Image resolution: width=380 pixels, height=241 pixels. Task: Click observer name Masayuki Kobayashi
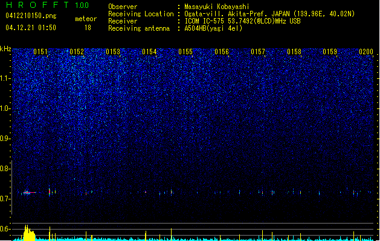click(217, 7)
